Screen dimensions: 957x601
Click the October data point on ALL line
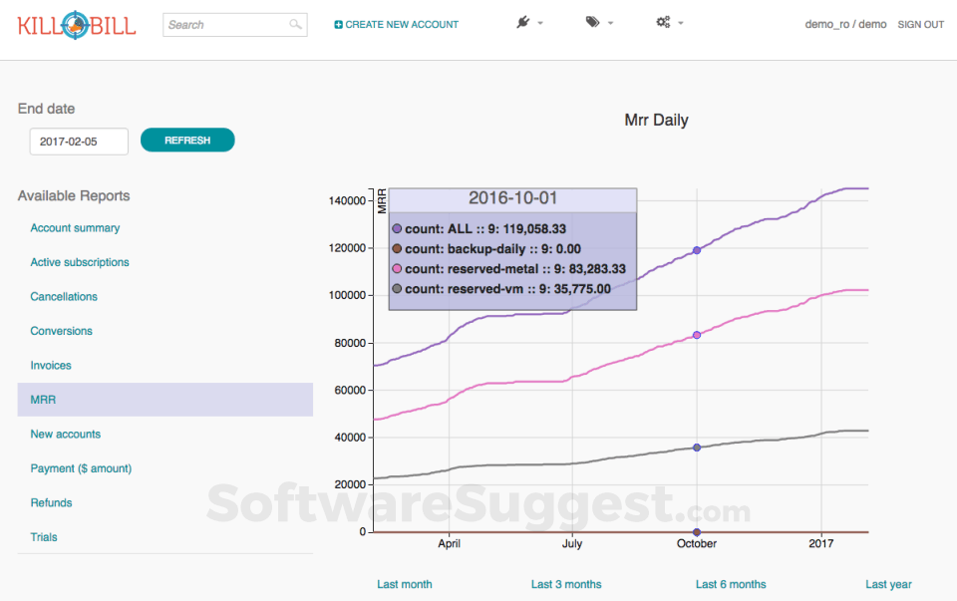tap(697, 250)
